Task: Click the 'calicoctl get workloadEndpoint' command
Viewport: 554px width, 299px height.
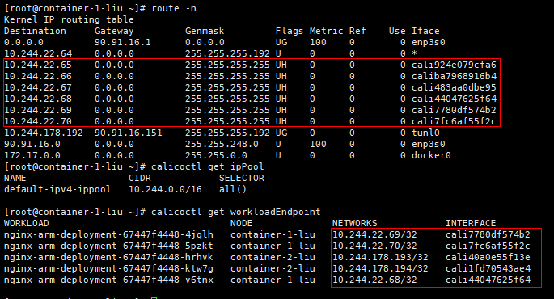Action: click(x=235, y=212)
